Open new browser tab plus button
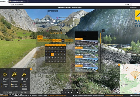 pos(29,1)
